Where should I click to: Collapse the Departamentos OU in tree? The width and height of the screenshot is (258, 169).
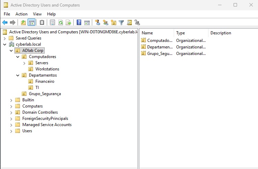[18, 75]
